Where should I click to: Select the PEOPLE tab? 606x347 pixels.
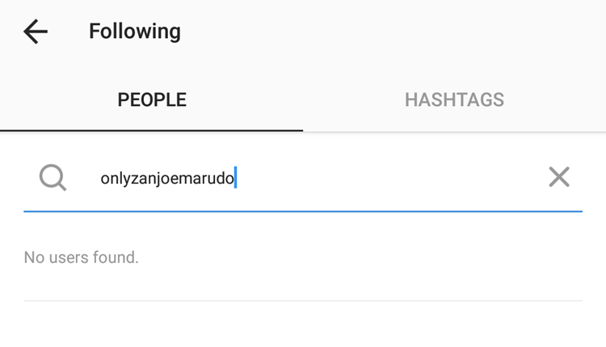[152, 99]
